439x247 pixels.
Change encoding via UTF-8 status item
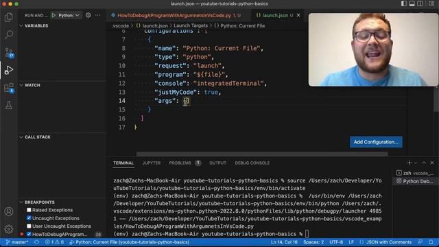(x=336, y=242)
